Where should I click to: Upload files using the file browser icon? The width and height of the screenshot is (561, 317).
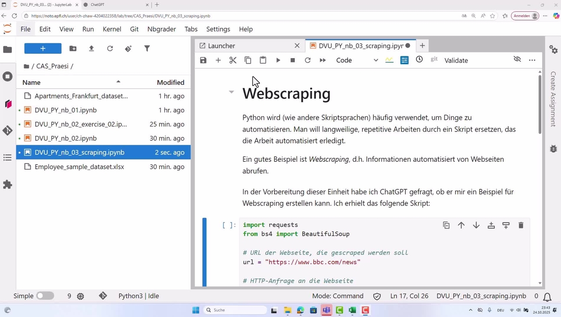(91, 49)
